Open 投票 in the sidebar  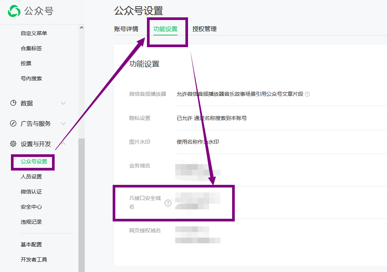click(x=26, y=63)
